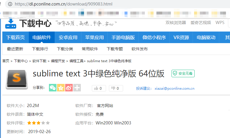Click the file size 20.2M
Image resolution: width=230 pixels, height=138 pixels.
(x=33, y=106)
